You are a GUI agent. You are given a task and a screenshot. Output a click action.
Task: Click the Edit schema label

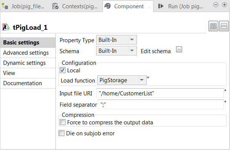(156, 51)
